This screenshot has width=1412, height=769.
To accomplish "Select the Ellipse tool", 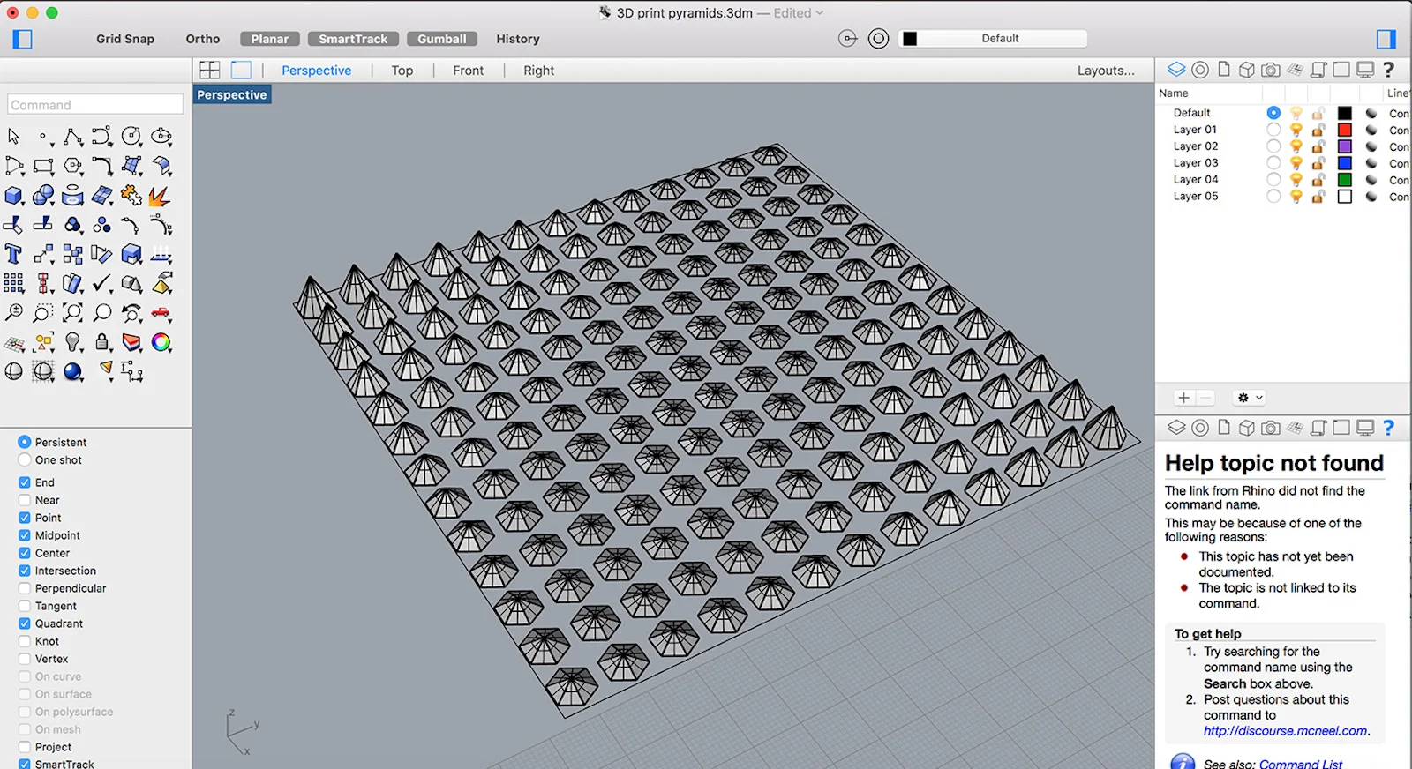I will (161, 136).
